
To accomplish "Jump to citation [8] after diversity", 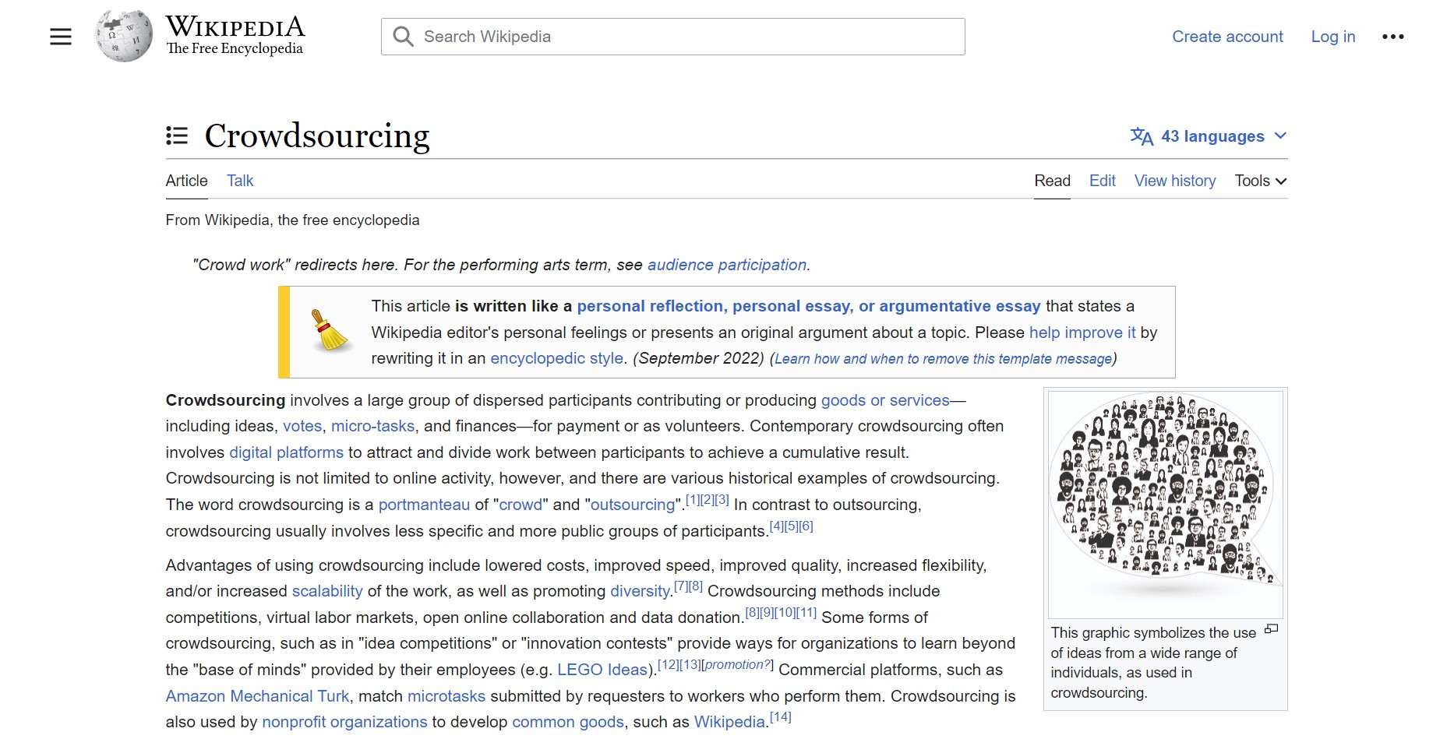I will point(695,586).
